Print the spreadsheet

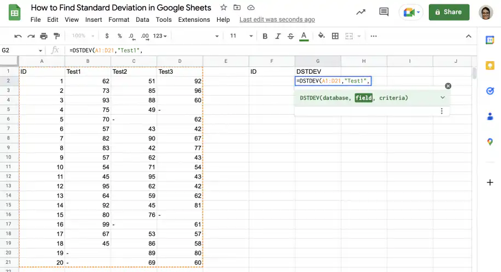[44, 36]
